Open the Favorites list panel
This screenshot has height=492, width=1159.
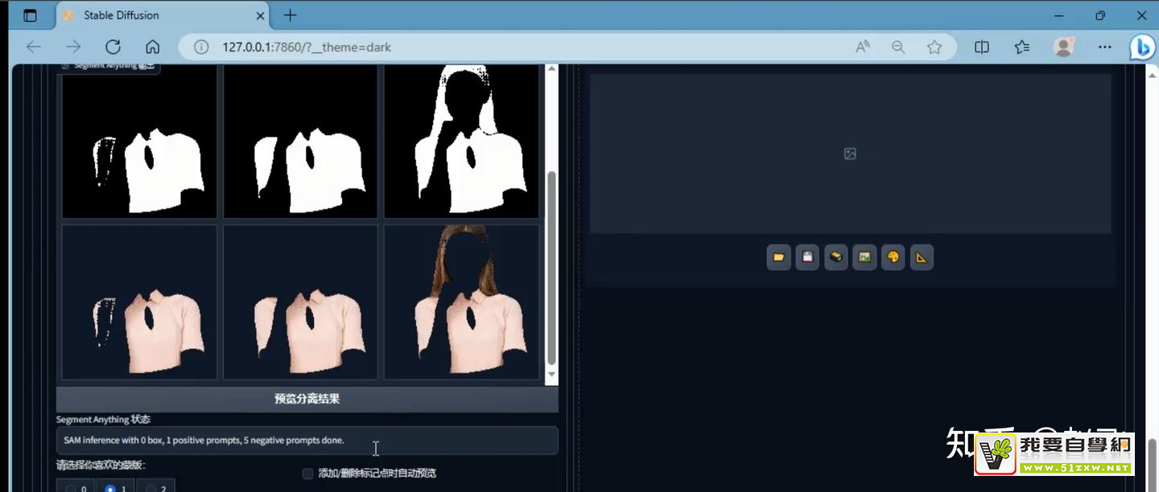point(1022,47)
